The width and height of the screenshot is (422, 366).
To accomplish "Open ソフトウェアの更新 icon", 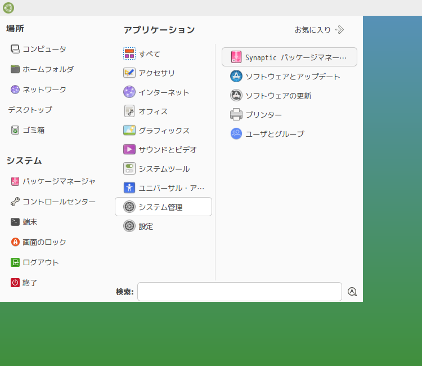I will [236, 95].
